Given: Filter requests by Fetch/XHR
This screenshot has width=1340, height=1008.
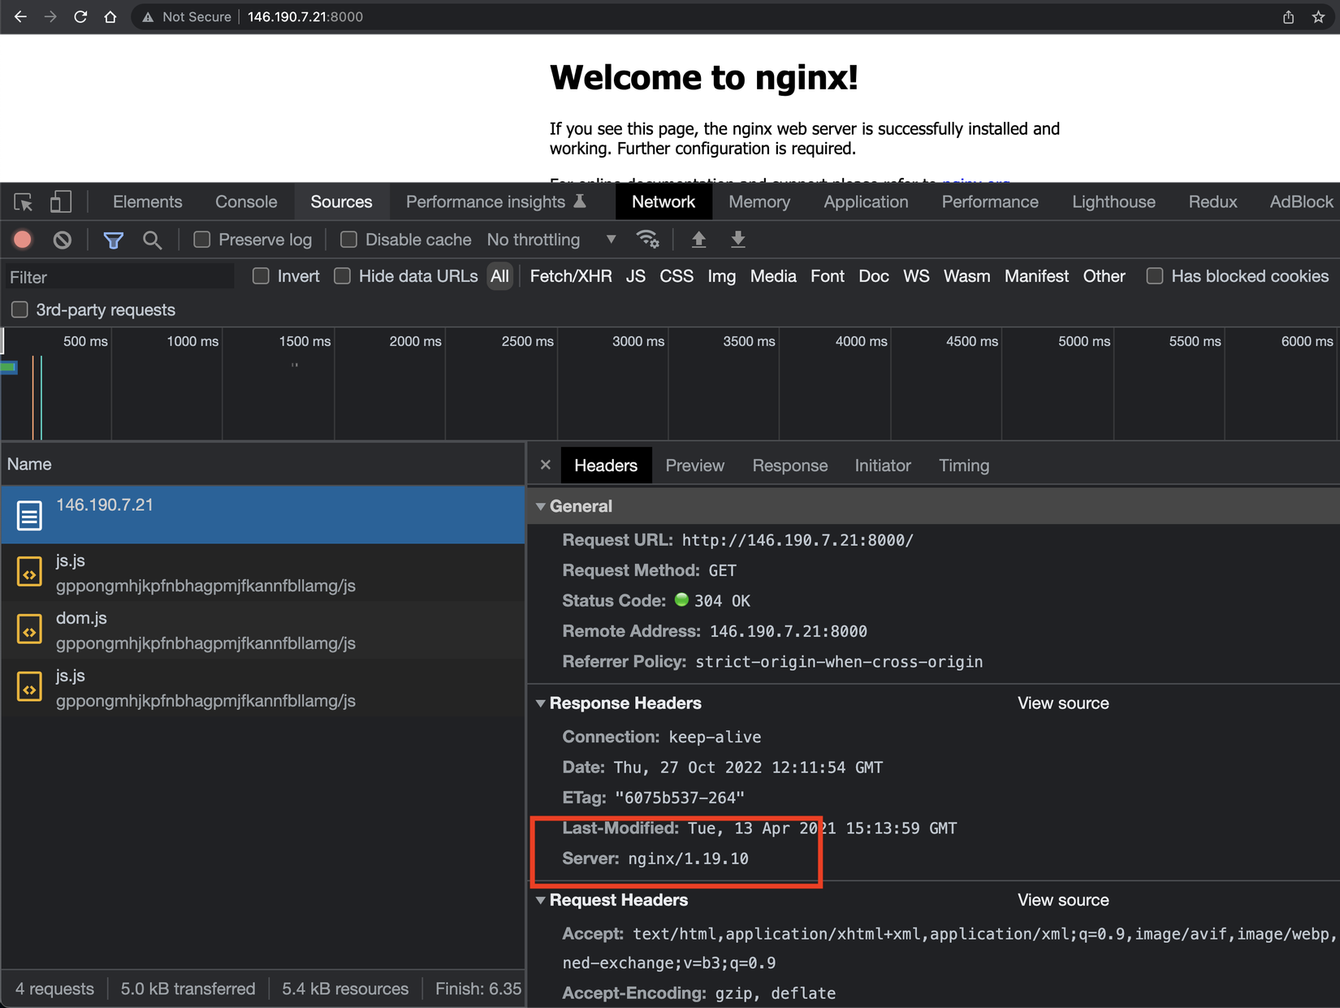Looking at the screenshot, I should point(571,276).
